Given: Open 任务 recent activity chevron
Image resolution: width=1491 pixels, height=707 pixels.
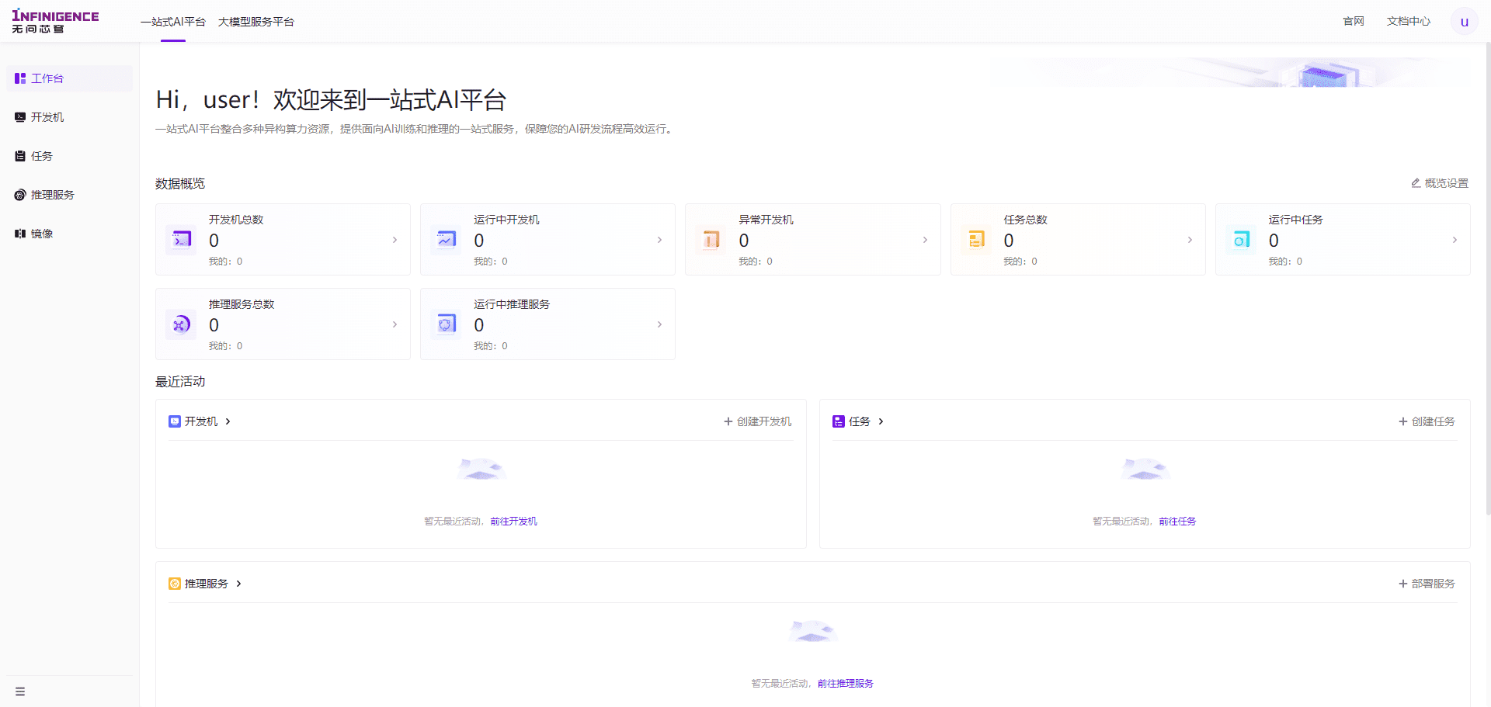Looking at the screenshot, I should point(881,421).
